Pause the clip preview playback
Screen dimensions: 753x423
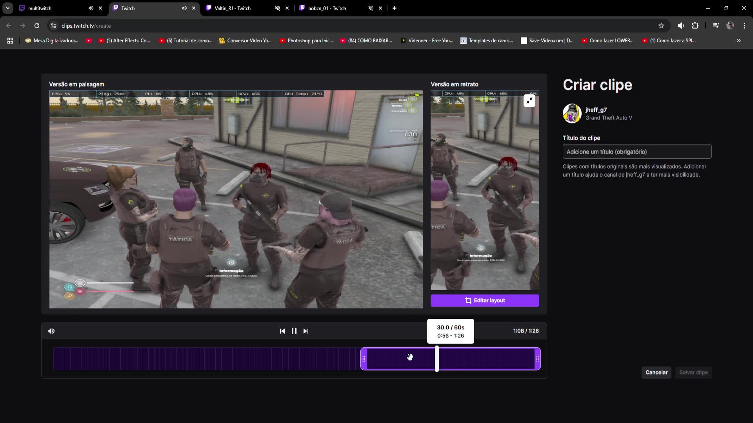pyautogui.click(x=294, y=331)
